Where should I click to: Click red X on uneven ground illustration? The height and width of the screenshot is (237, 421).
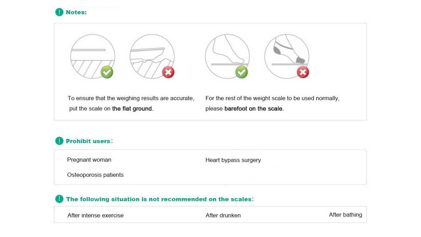point(168,72)
